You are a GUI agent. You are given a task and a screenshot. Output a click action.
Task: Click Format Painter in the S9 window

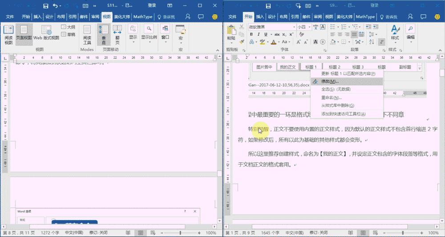(x=242, y=42)
